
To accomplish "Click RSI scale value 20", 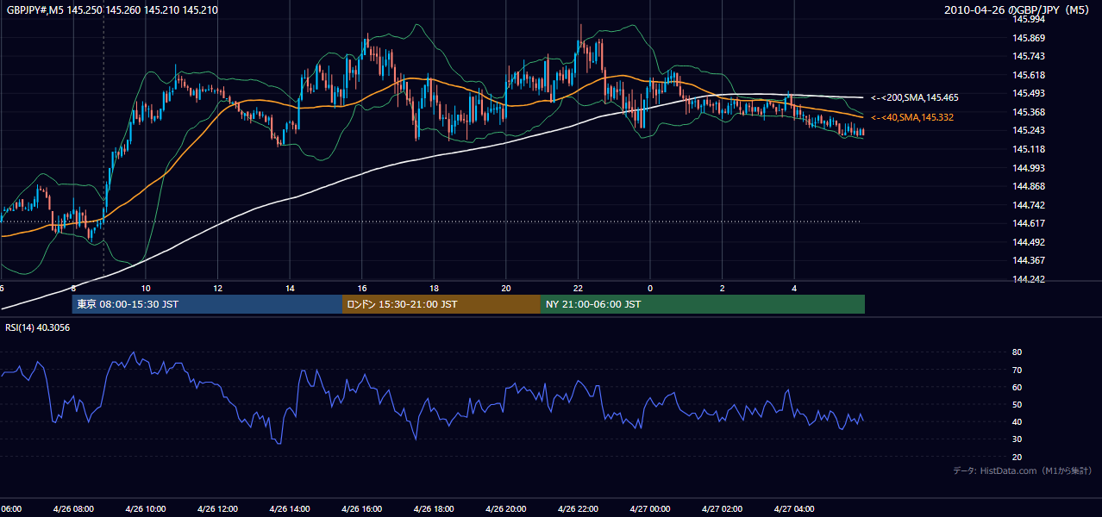I will pos(1017,457).
